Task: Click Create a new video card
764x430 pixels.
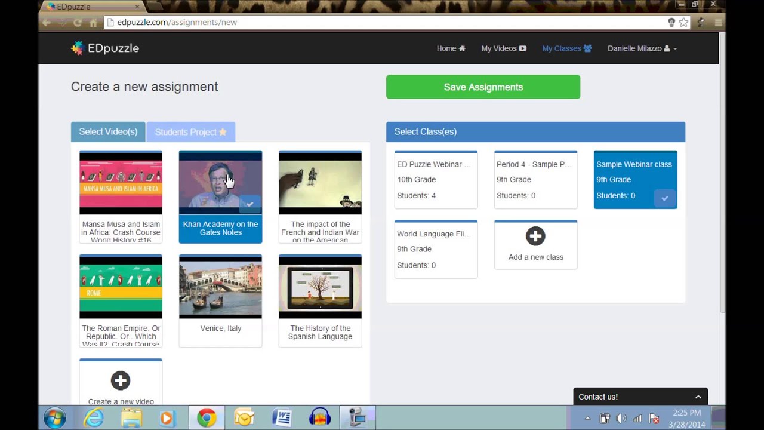Action: pyautogui.click(x=121, y=383)
